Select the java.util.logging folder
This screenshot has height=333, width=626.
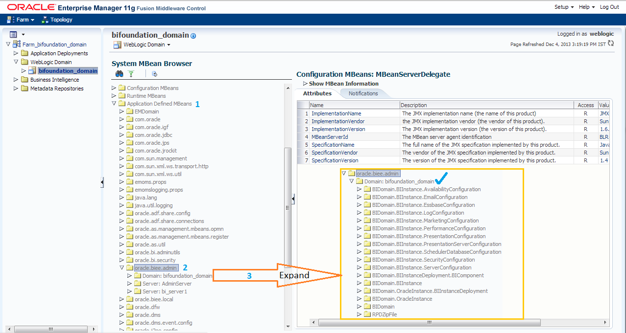pyautogui.click(x=153, y=205)
